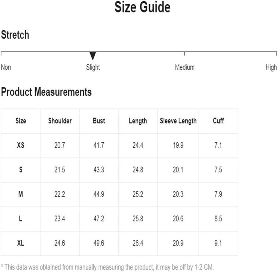Click the 44.9 bust value for M

click(99, 194)
